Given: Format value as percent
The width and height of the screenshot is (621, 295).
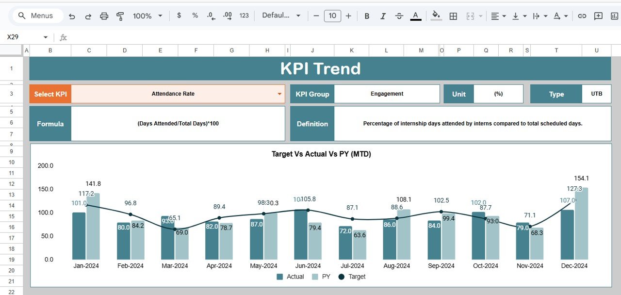Looking at the screenshot, I should 195,16.
